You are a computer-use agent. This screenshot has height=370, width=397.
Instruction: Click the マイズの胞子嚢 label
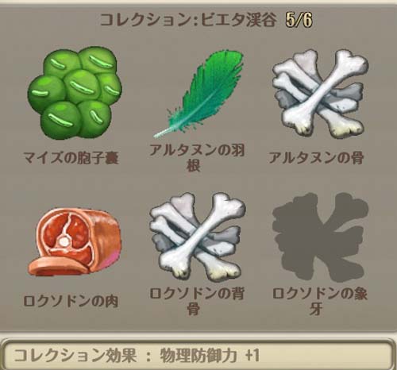71,158
